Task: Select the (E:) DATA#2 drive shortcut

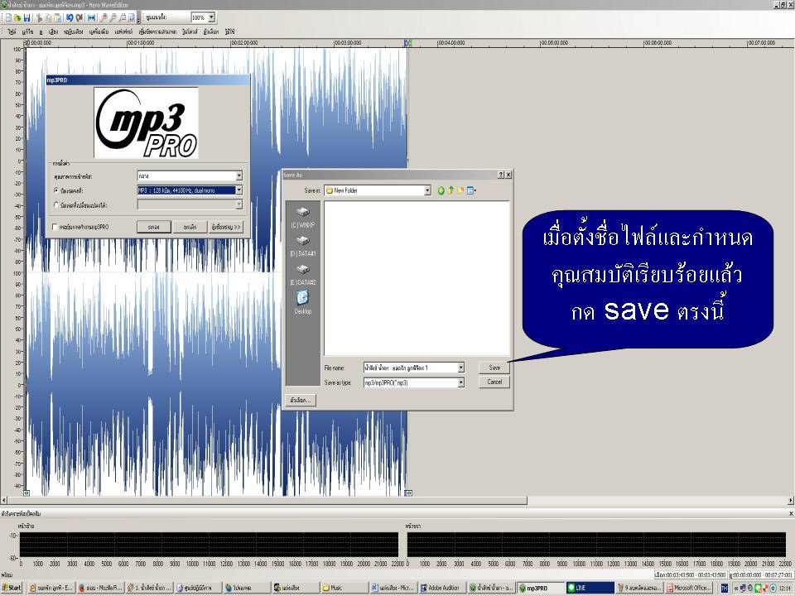Action: click(x=303, y=275)
